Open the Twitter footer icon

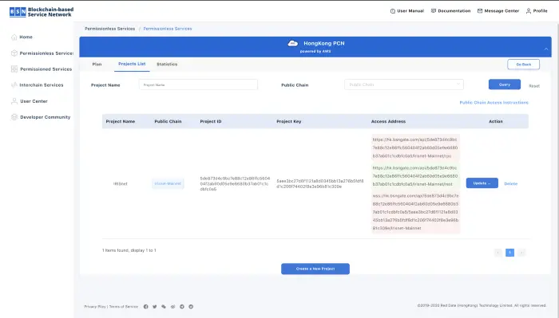click(x=155, y=307)
